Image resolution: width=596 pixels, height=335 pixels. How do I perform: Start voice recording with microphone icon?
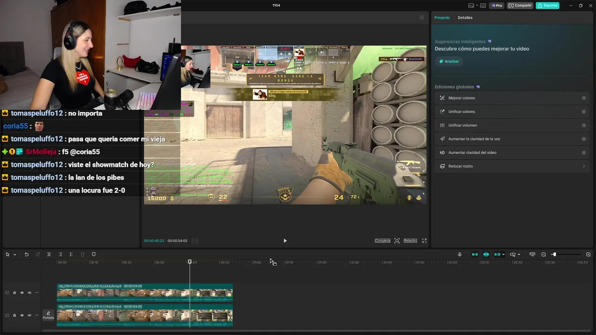[x=460, y=255]
